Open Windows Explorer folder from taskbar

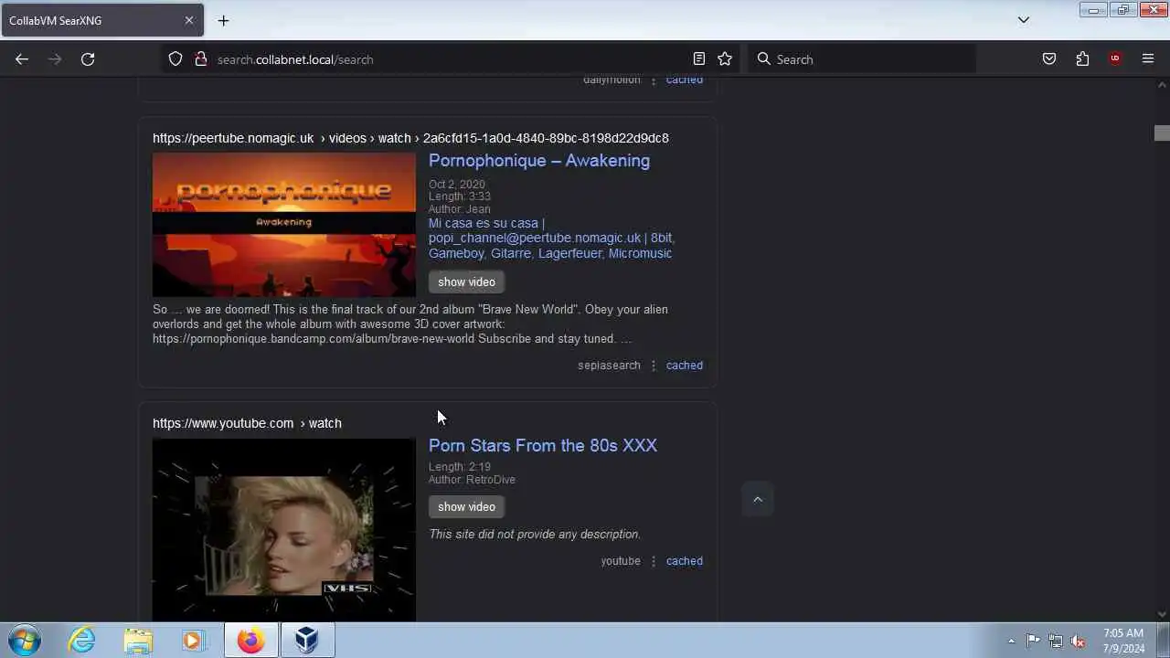coord(138,640)
